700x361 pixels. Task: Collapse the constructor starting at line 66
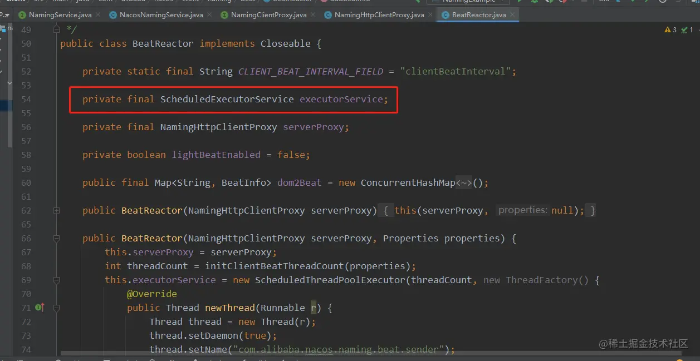pyautogui.click(x=56, y=238)
